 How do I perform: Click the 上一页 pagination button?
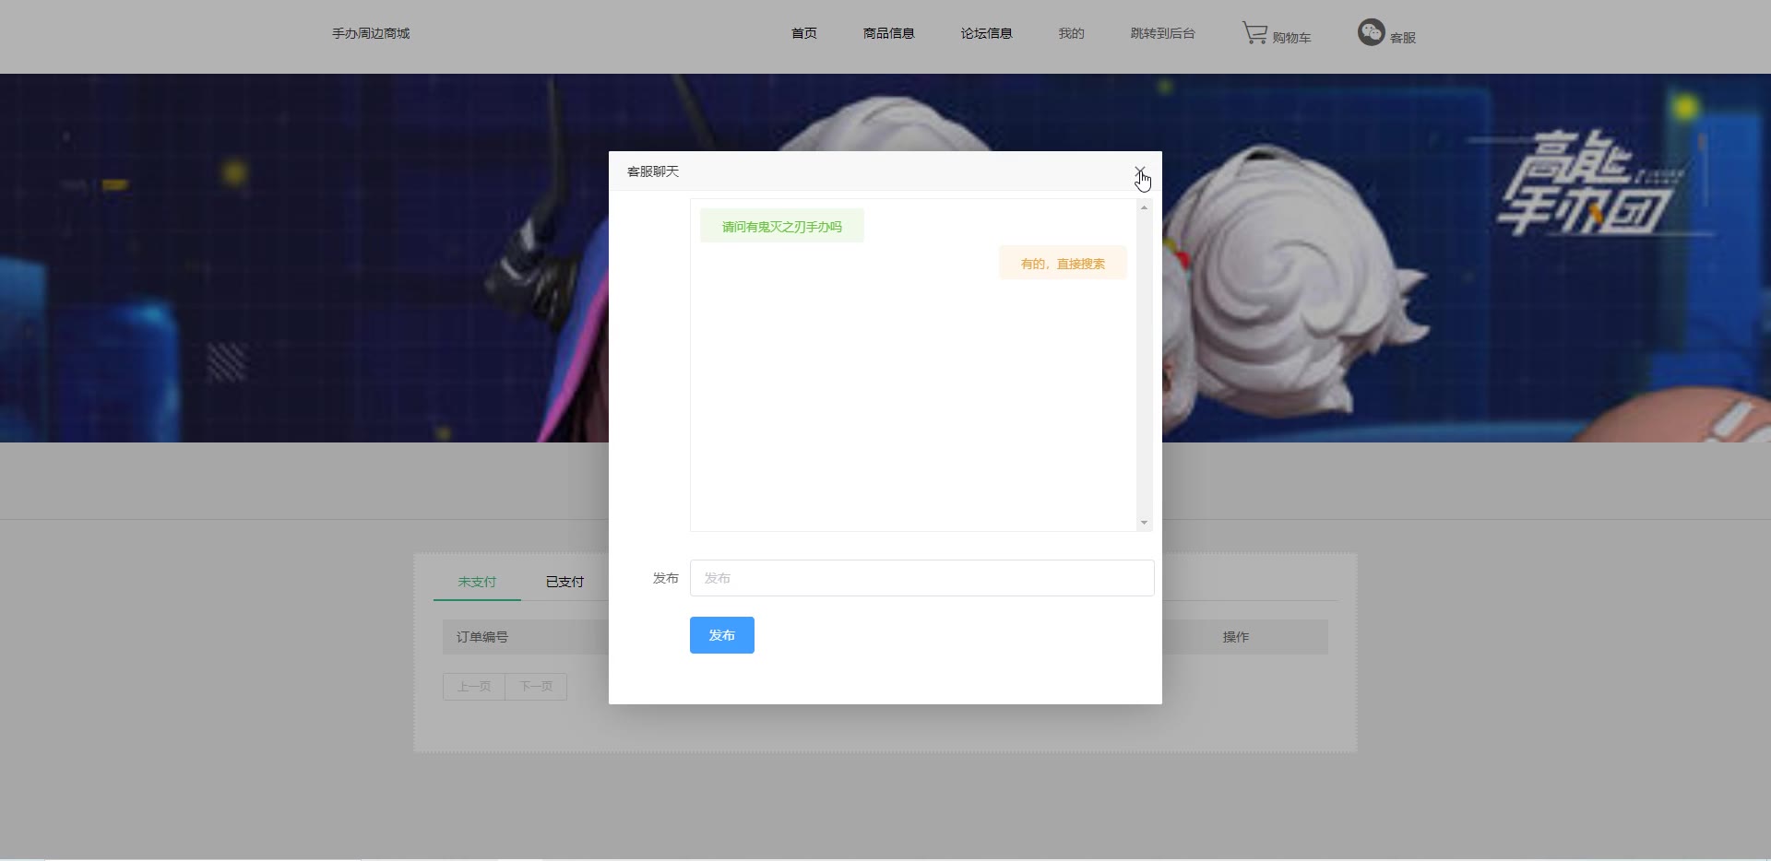tap(474, 687)
